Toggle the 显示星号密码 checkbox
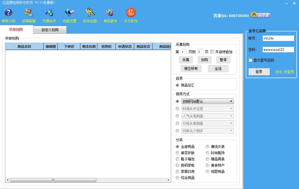The height and width of the screenshot is (189, 299). point(250,60)
